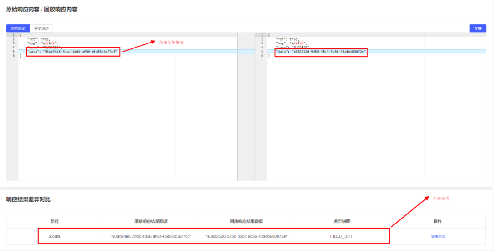Switch to 异步滚动 scroll mode

(42, 28)
